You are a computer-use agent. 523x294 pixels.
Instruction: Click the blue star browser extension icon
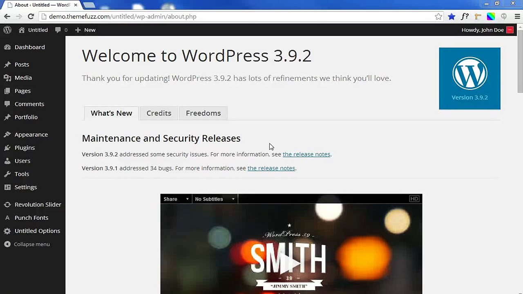(451, 16)
